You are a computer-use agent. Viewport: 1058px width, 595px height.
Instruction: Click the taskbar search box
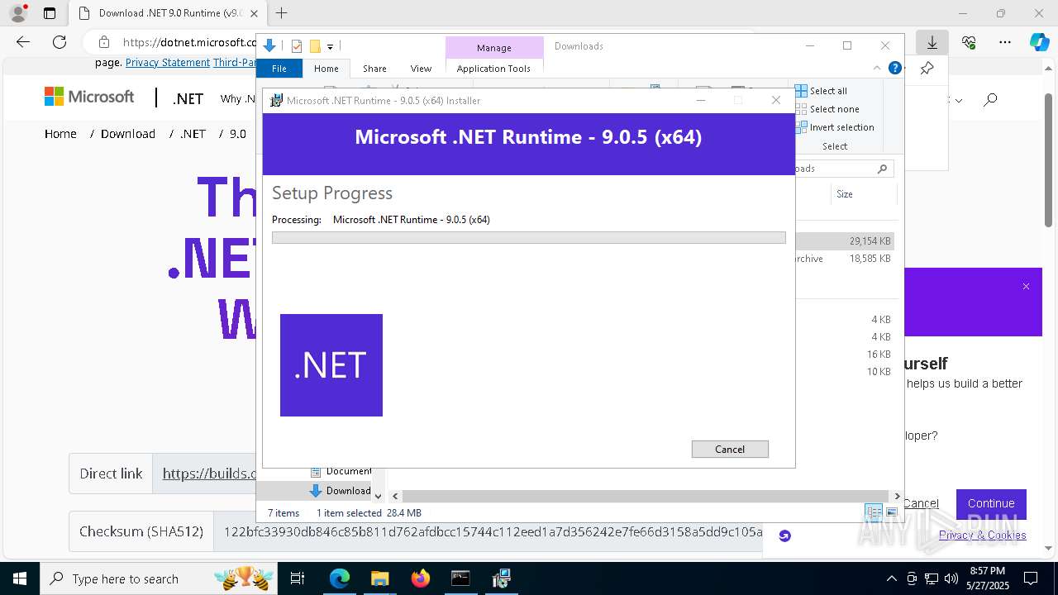click(159, 578)
